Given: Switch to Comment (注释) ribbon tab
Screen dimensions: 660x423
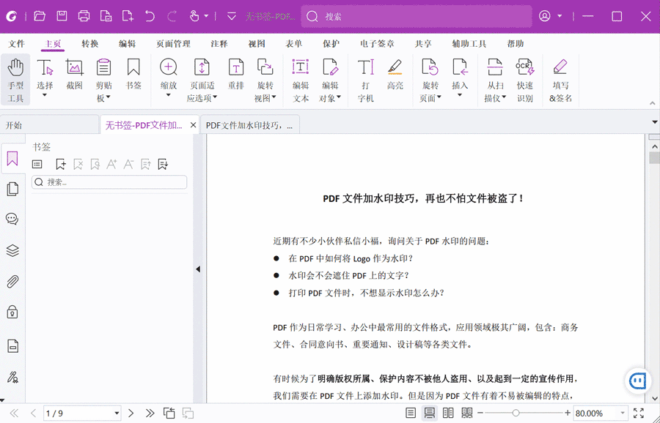Looking at the screenshot, I should coord(219,44).
